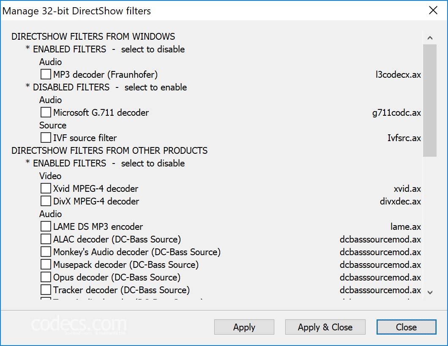Disable the Xvid MPEG-4 decoder
Screen dimensions: 448x346
tap(45, 188)
